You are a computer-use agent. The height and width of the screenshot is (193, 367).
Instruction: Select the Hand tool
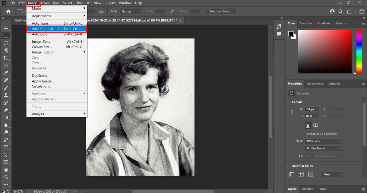click(x=6, y=170)
